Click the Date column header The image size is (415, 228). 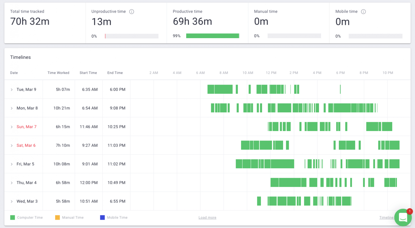pyautogui.click(x=14, y=73)
